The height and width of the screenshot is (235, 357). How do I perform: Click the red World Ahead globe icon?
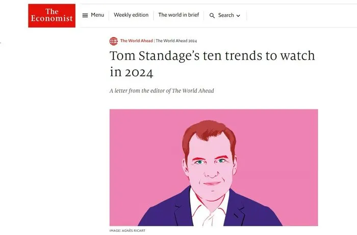click(x=113, y=41)
